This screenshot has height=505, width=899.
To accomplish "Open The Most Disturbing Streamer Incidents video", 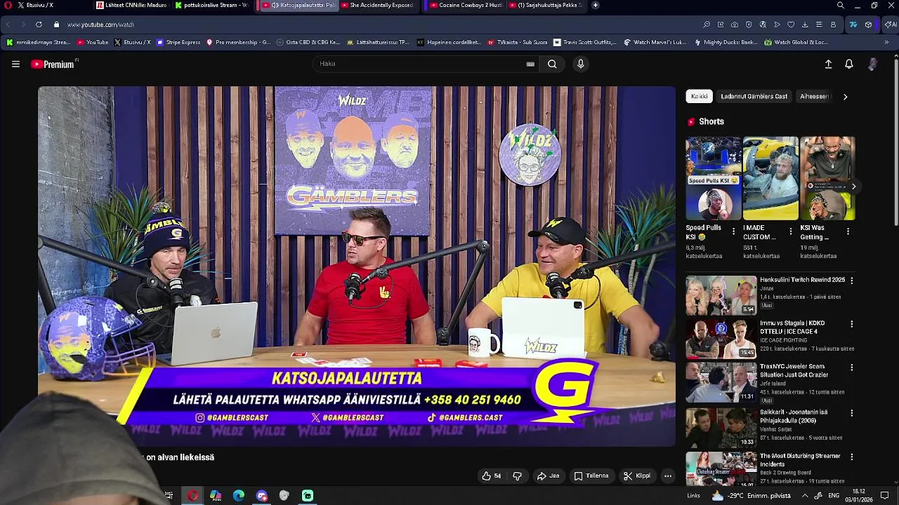I will (721, 469).
